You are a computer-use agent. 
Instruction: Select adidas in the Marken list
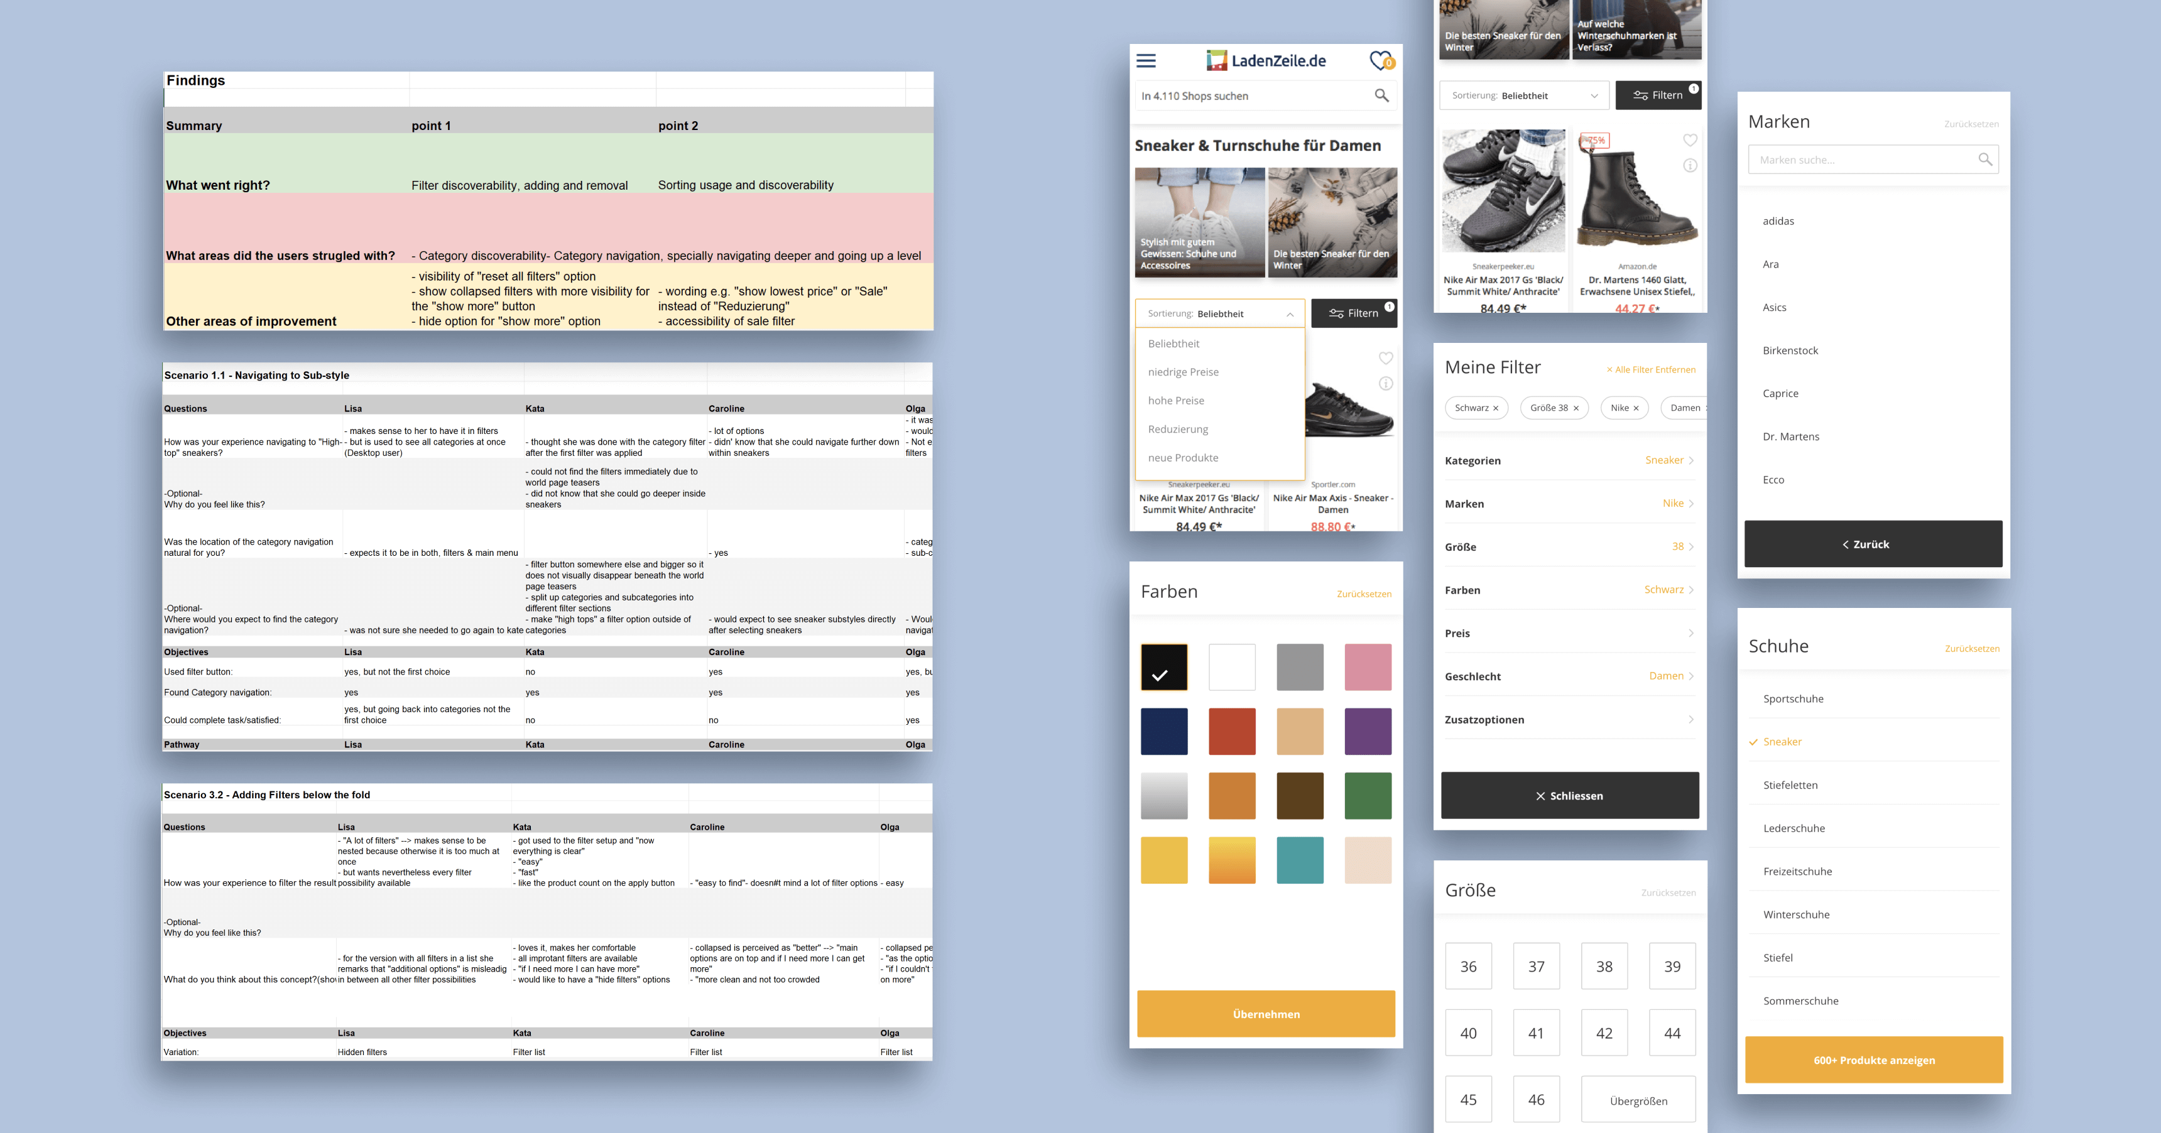click(x=1778, y=220)
